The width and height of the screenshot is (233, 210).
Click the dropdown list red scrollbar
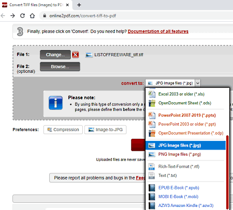click(227, 172)
